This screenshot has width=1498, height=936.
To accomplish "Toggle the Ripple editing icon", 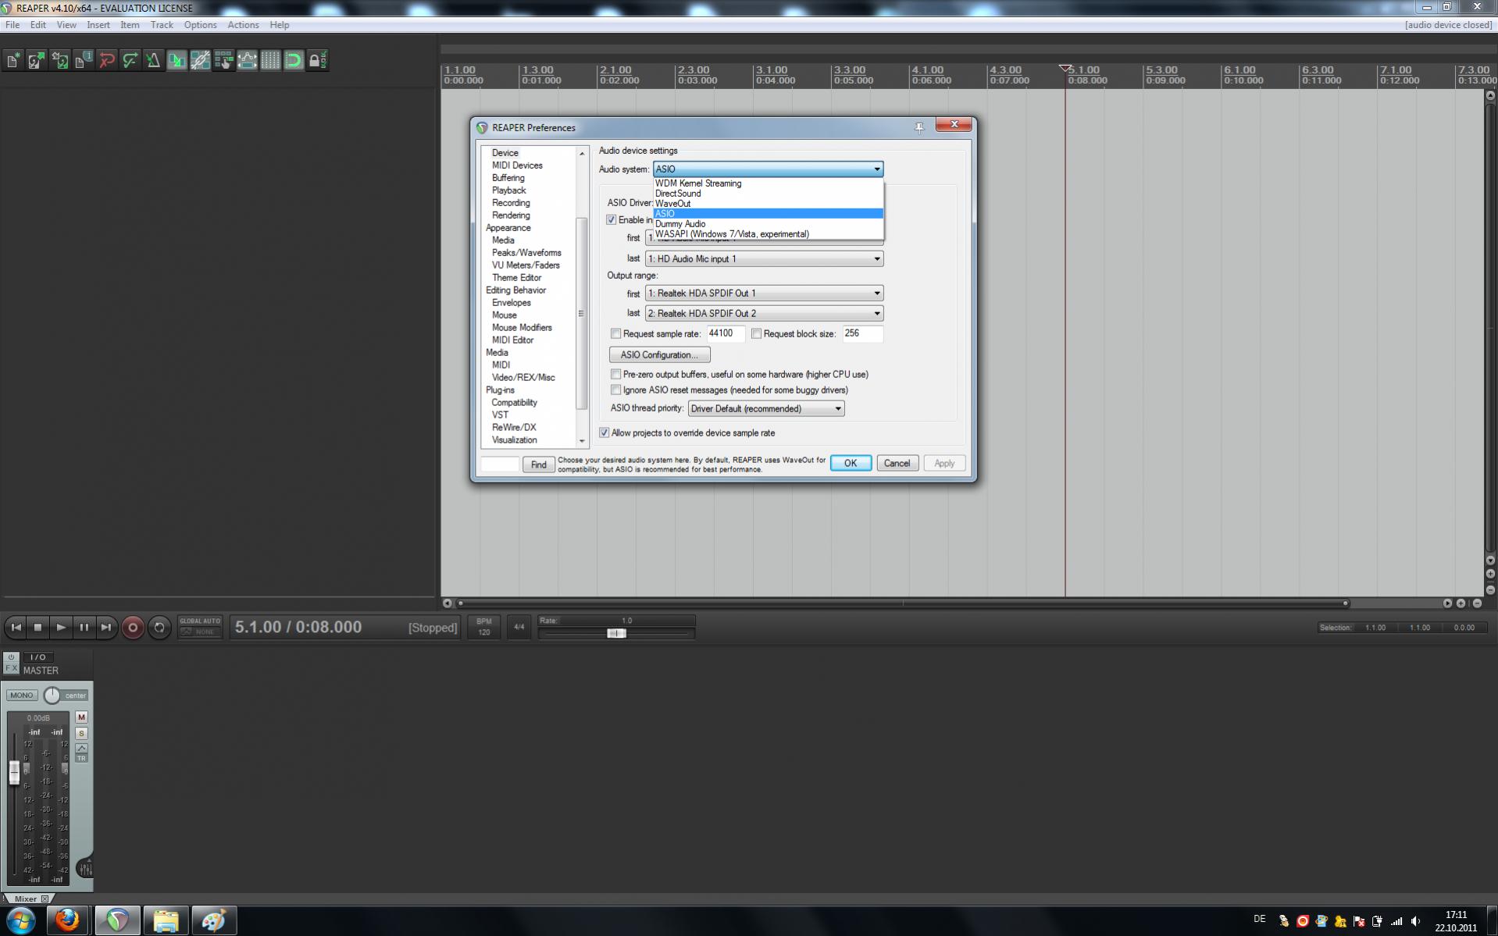I will pos(223,60).
